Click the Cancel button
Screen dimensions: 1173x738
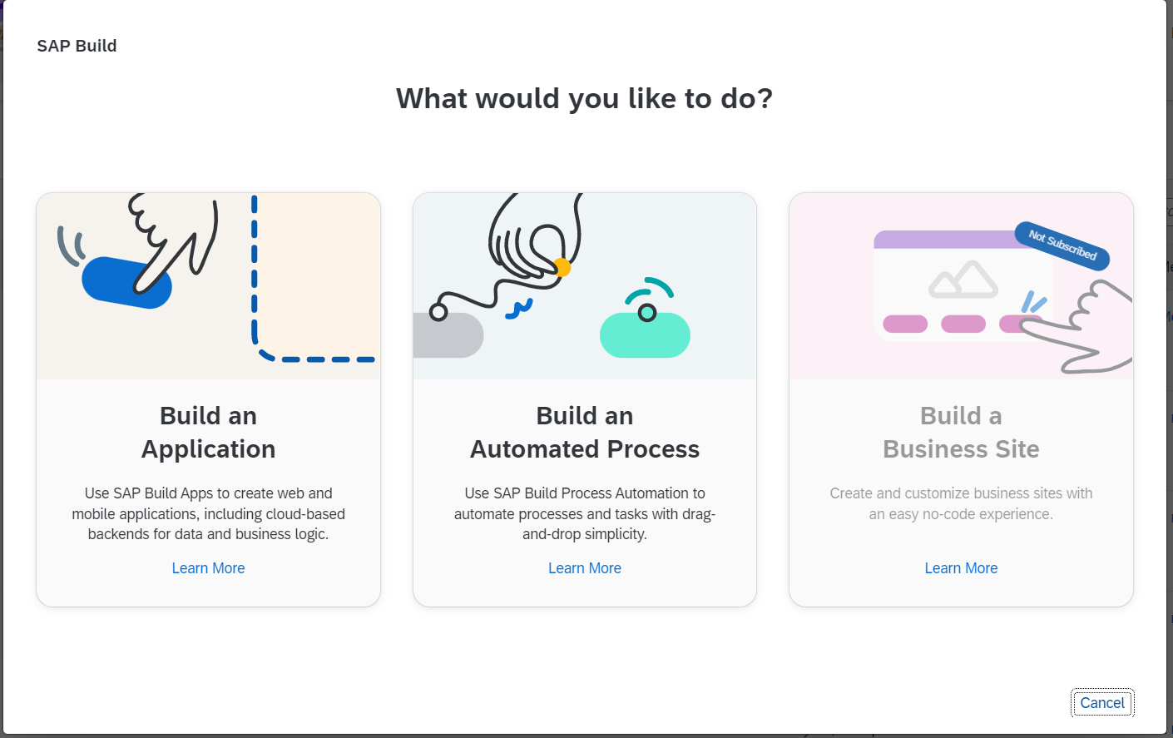point(1102,703)
